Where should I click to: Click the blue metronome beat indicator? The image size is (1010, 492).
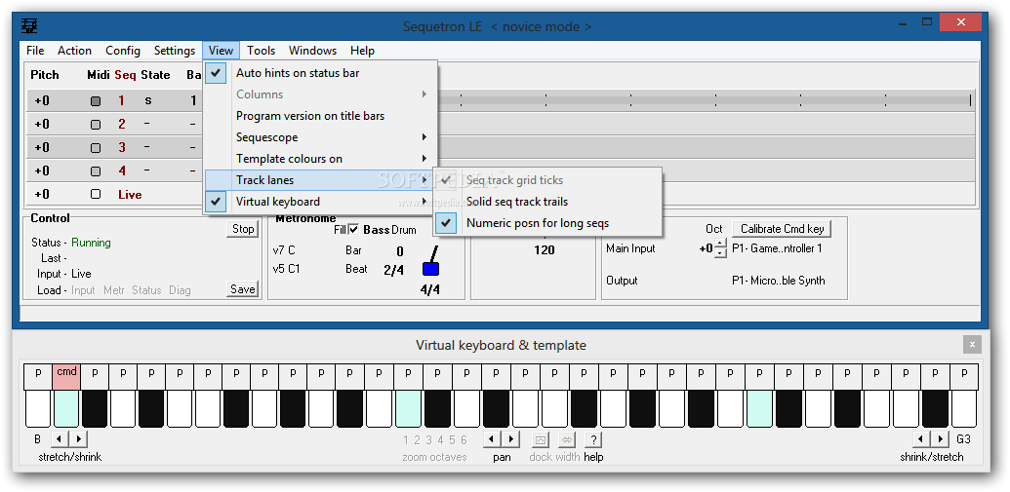tap(430, 269)
